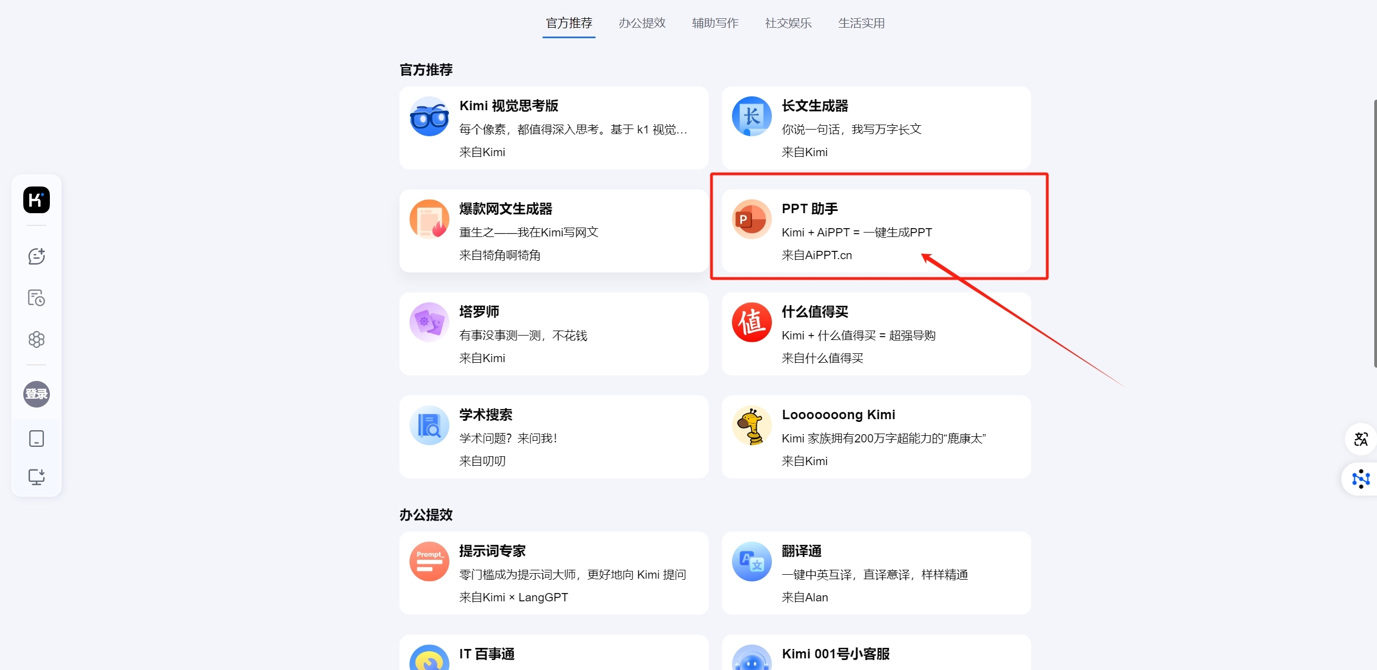Click the Kimi logo in the sidebar

coord(37,200)
